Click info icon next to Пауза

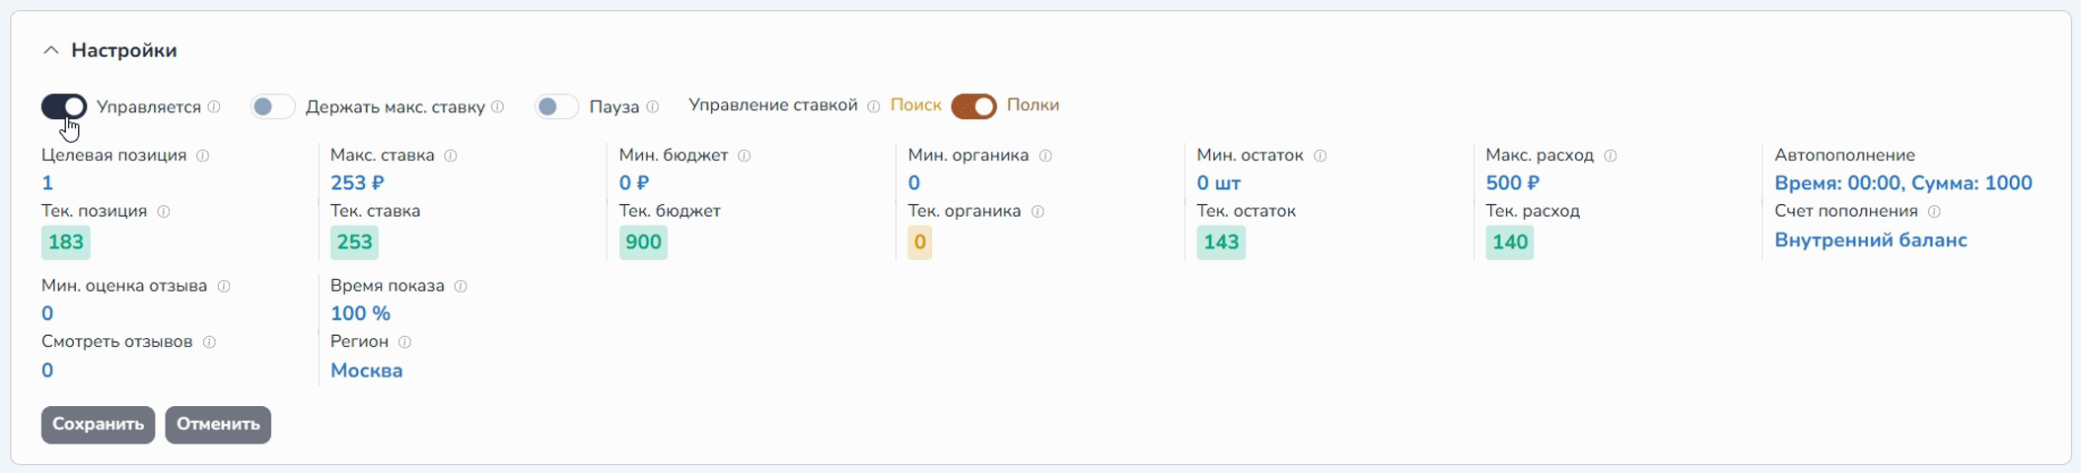(x=653, y=106)
